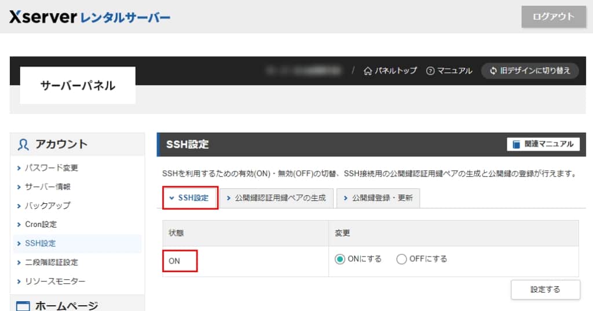Open Cron設定 in sidebar

coord(41,224)
